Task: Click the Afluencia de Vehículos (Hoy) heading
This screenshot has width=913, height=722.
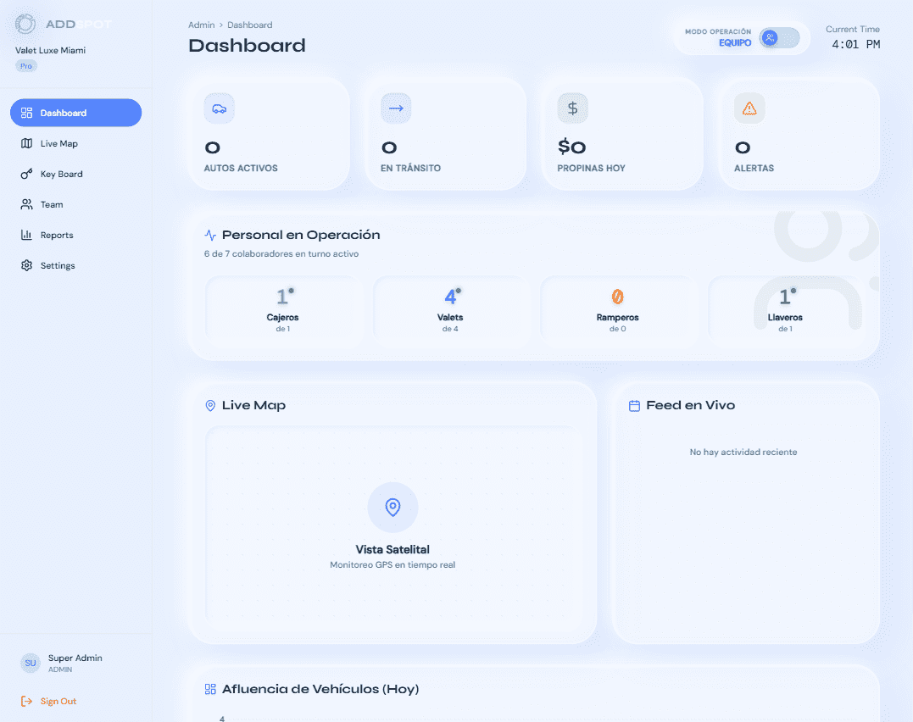Action: tap(320, 690)
